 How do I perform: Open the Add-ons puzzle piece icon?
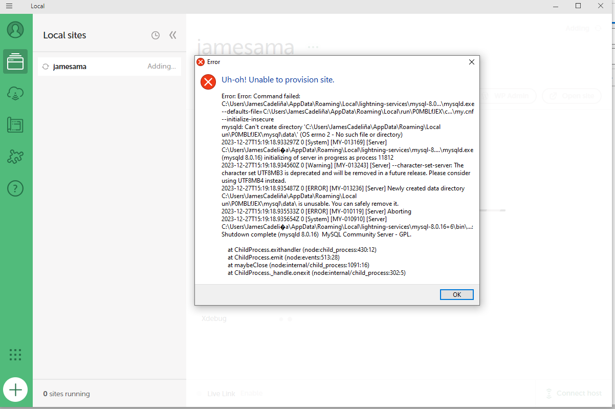[x=15, y=157]
